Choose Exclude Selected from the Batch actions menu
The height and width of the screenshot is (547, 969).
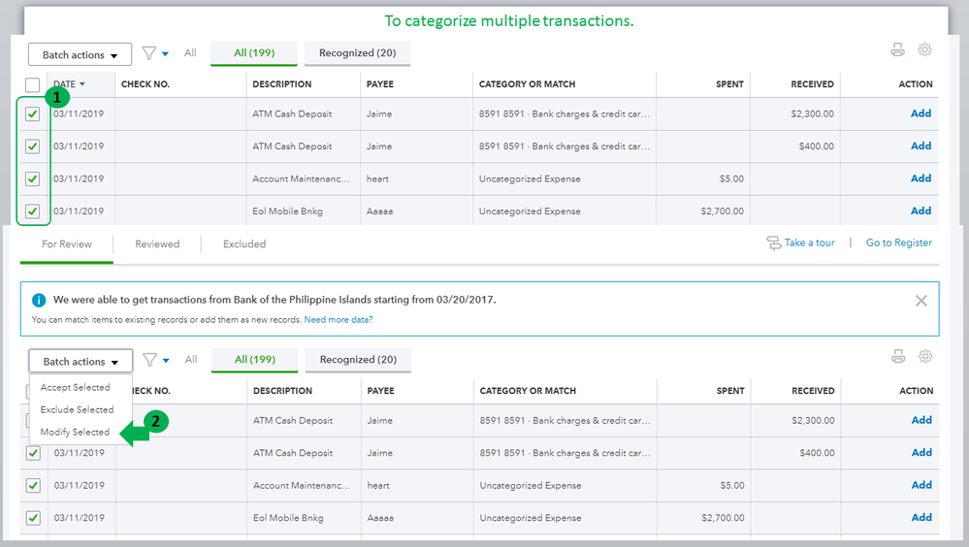[x=77, y=410]
